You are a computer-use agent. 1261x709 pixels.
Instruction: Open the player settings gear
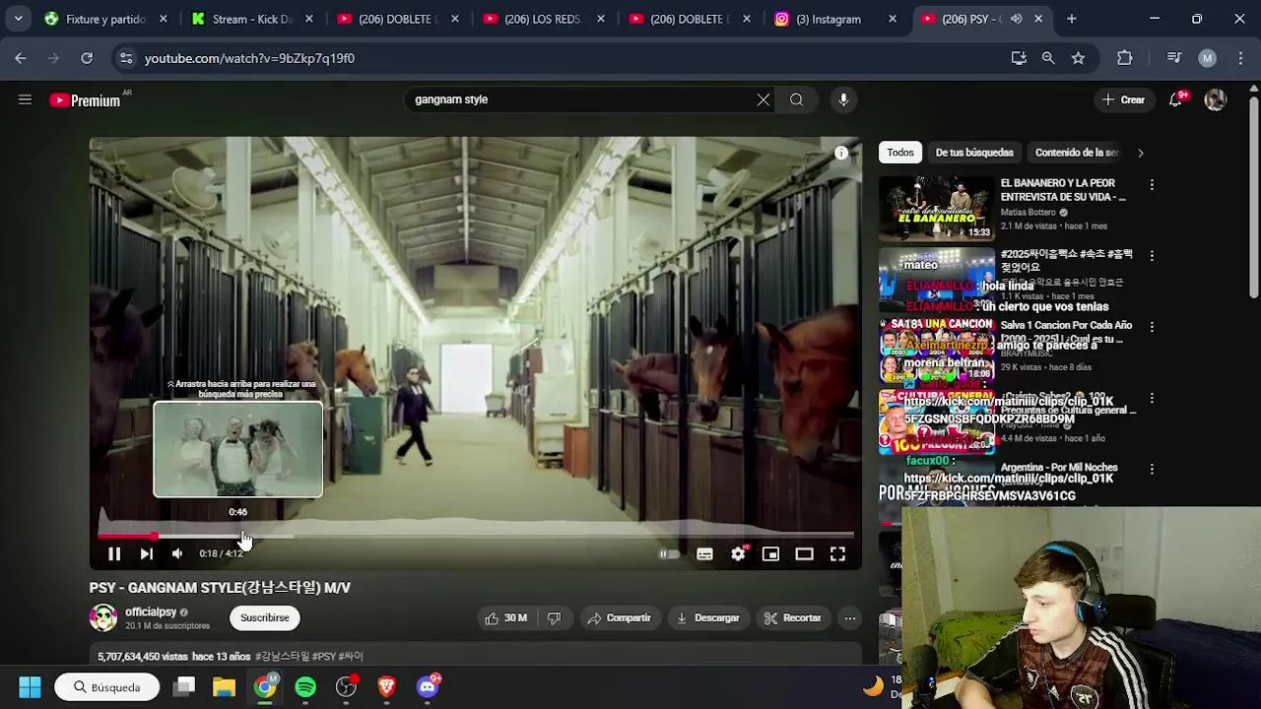pyautogui.click(x=738, y=554)
